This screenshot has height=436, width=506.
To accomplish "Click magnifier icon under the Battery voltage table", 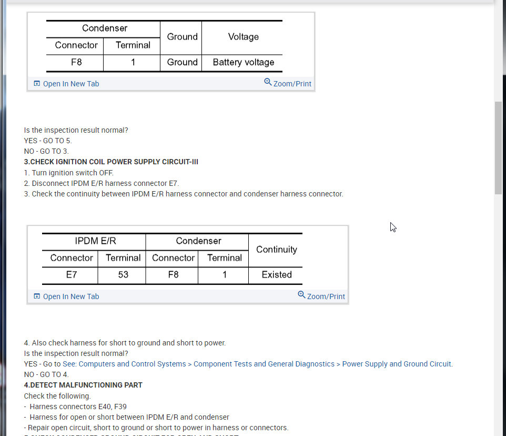I will [268, 82].
